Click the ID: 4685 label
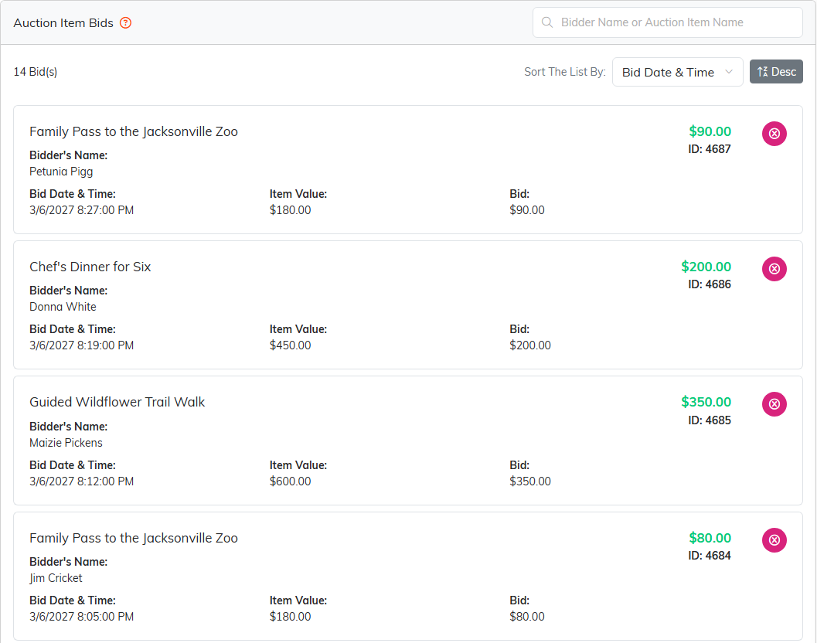Screen dimensions: 817x643 (x=709, y=420)
